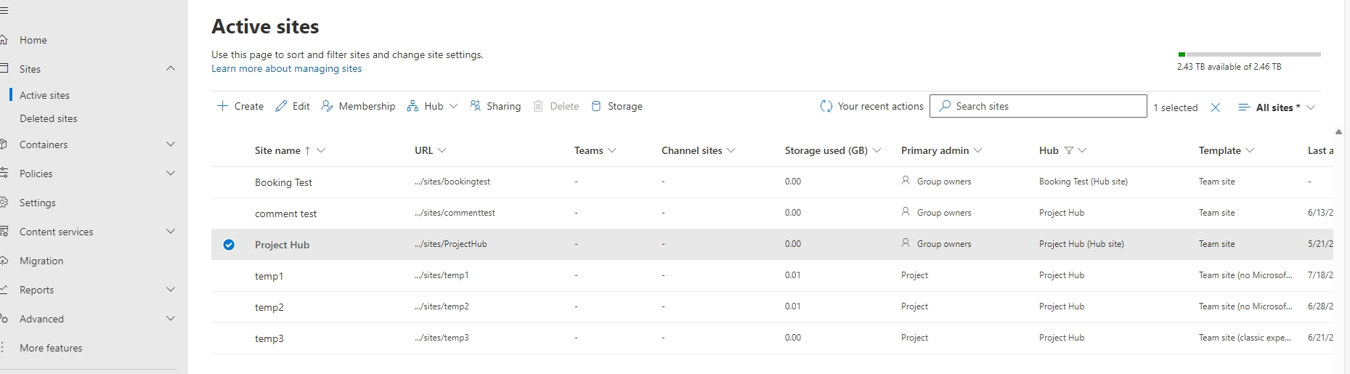The height and width of the screenshot is (374, 1350).
Task: Open Home in the navigation
Action: point(33,40)
